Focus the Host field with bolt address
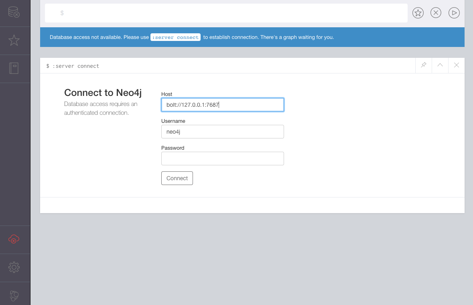The width and height of the screenshot is (473, 305). pyautogui.click(x=222, y=105)
